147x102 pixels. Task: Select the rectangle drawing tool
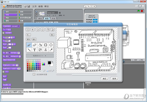tap(45, 45)
